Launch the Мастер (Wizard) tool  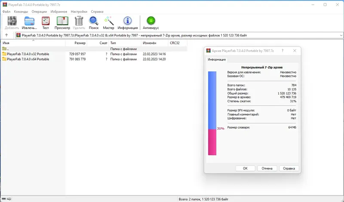[109, 21]
